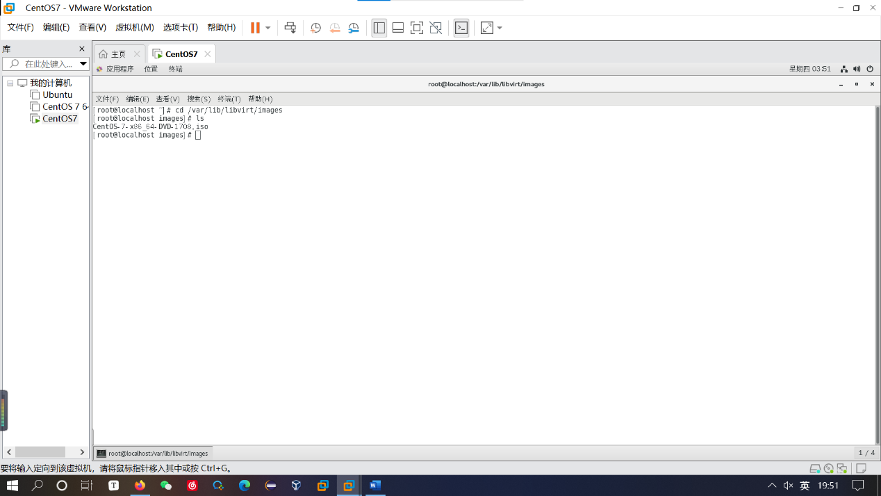Close the library panel
The image size is (881, 496).
[x=82, y=49]
